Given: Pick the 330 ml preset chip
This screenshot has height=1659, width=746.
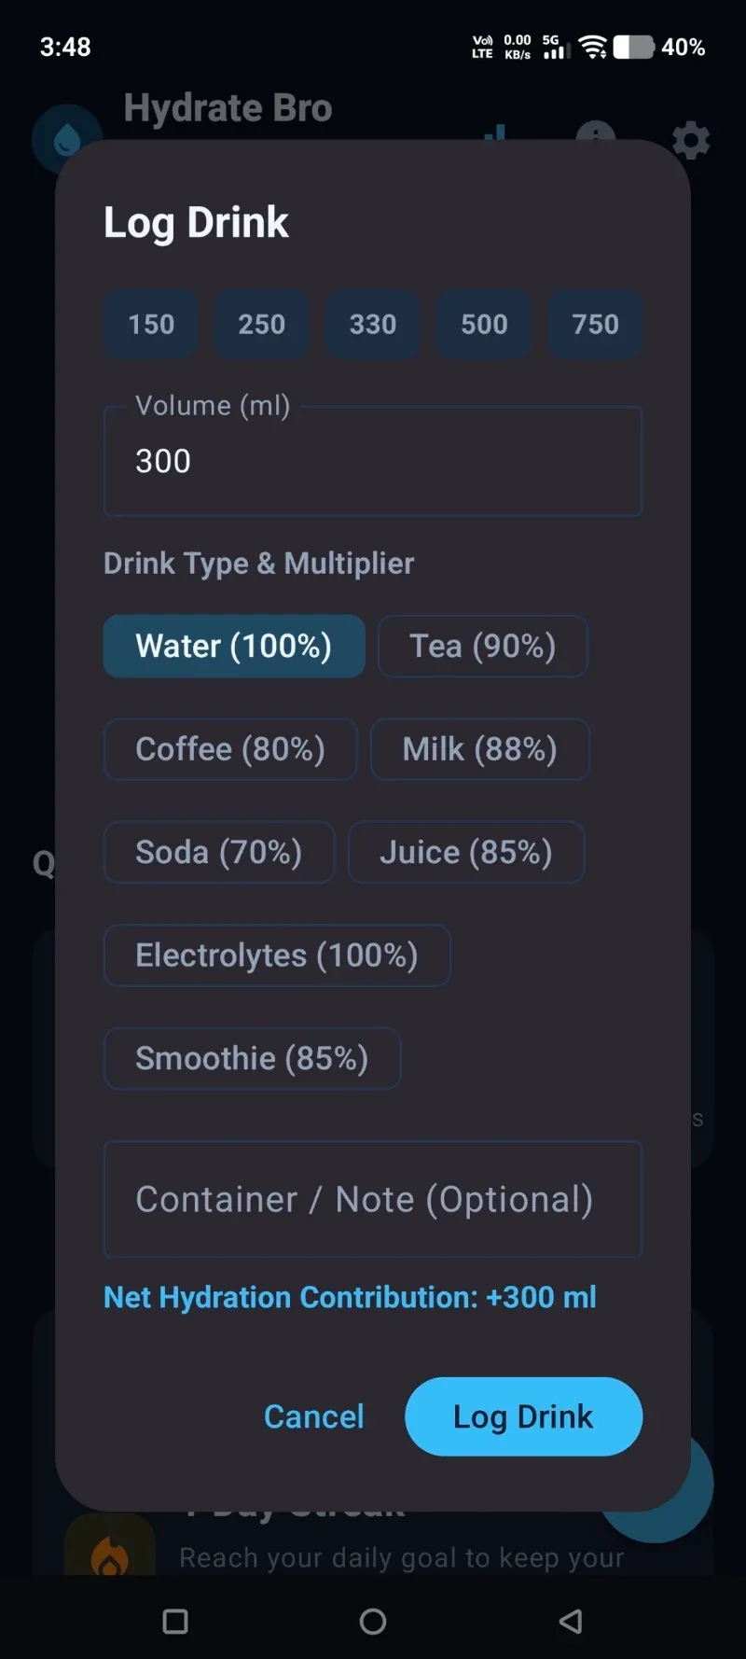Looking at the screenshot, I should click(373, 324).
